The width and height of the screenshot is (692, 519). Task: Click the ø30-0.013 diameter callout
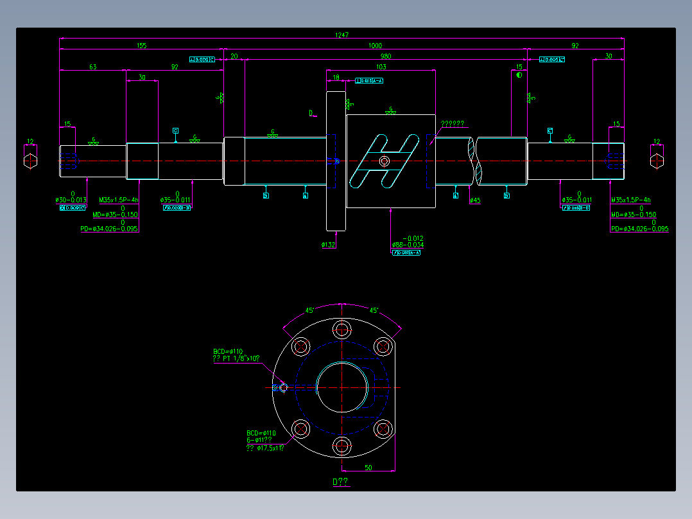(x=71, y=200)
